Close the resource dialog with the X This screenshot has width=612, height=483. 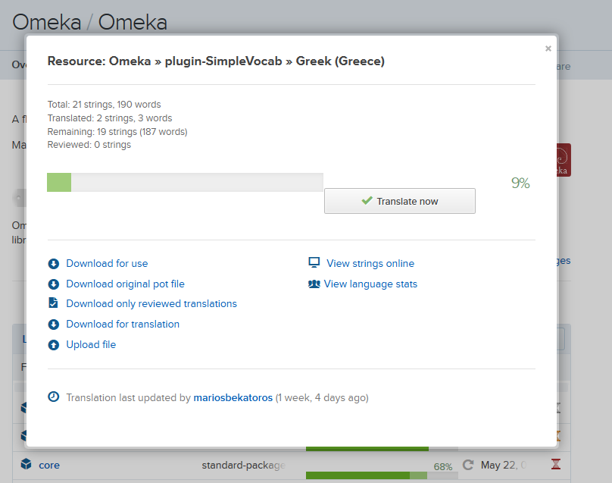(x=548, y=49)
